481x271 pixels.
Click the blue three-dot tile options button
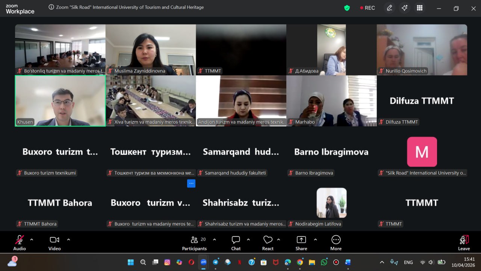[x=191, y=183]
